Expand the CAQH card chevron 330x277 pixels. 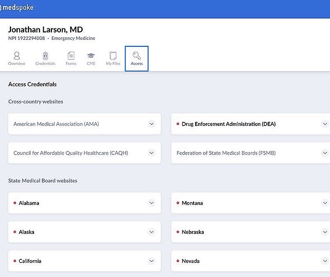152,153
